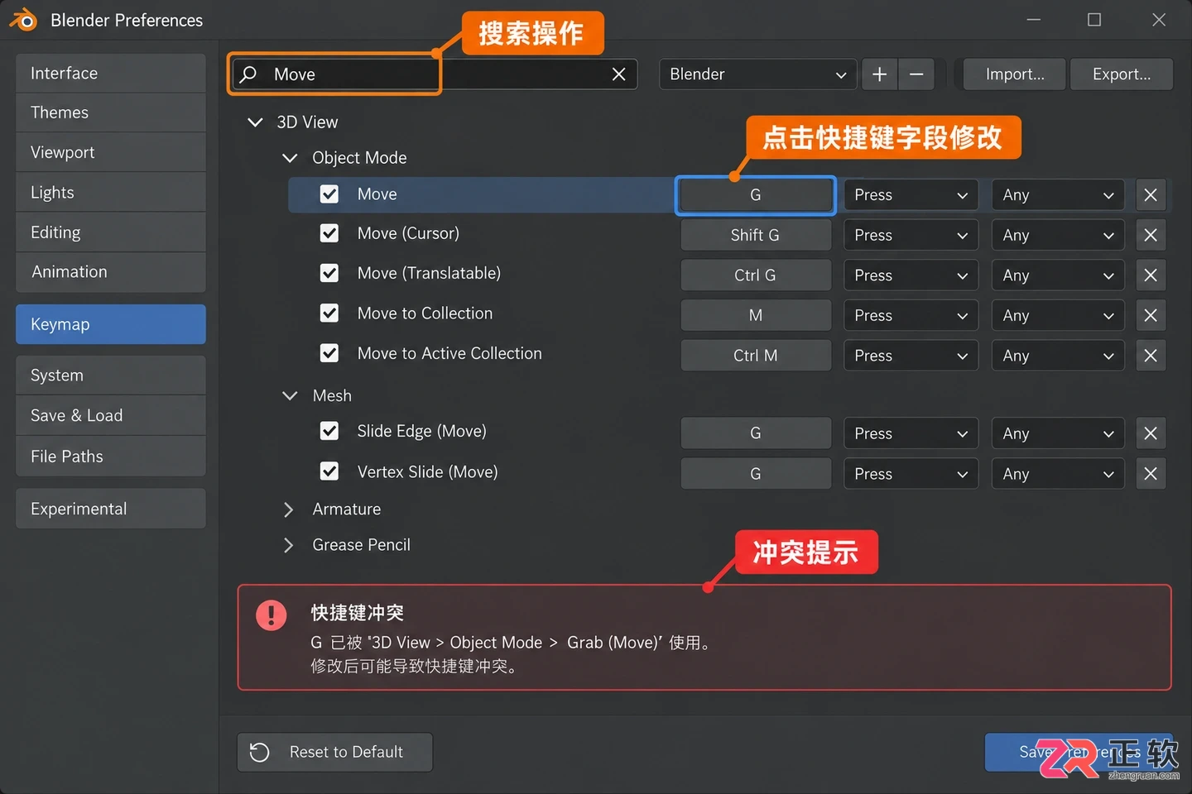The height and width of the screenshot is (794, 1192).
Task: Collapse the Mesh group
Action: [290, 396]
